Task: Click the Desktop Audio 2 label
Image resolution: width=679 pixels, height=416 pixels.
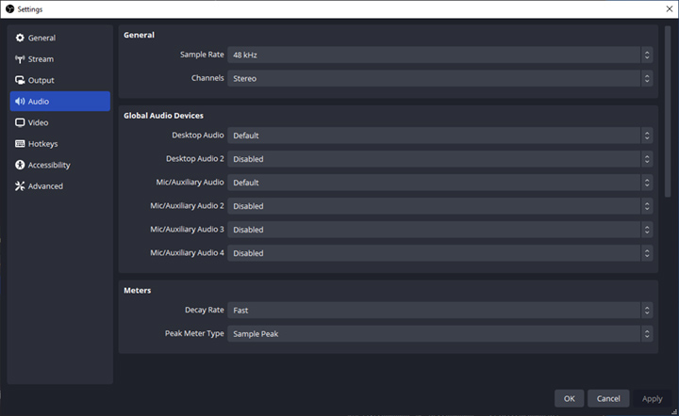Action: (195, 158)
